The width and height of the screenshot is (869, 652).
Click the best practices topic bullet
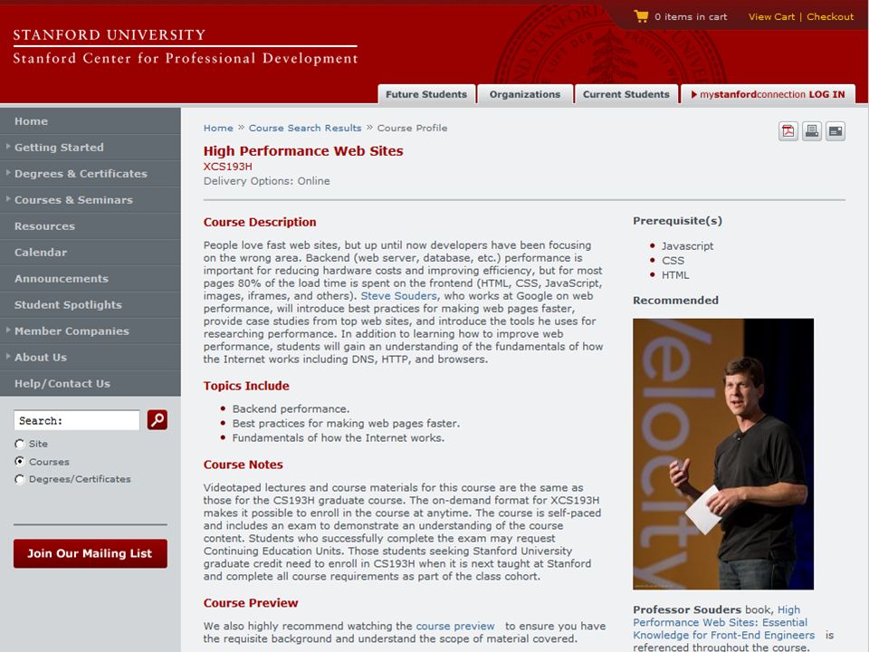coord(346,424)
